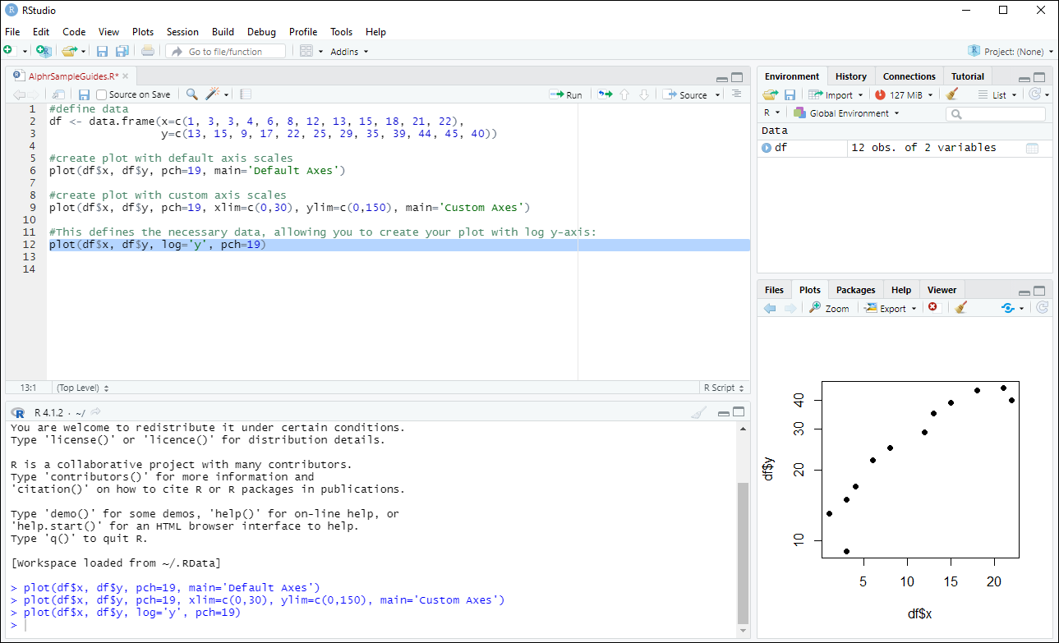This screenshot has height=643, width=1059.
Task: Enable Source on Save
Action: tap(103, 94)
